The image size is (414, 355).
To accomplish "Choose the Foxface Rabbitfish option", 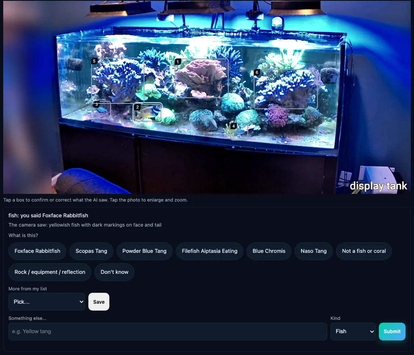I will pyautogui.click(x=37, y=251).
